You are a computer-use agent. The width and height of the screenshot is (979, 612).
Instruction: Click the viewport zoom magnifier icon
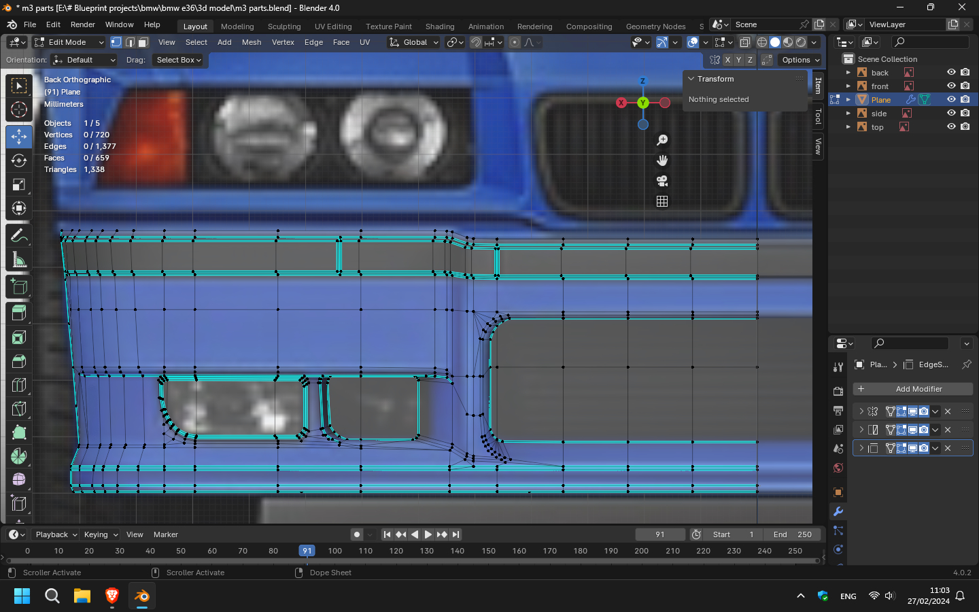click(662, 140)
